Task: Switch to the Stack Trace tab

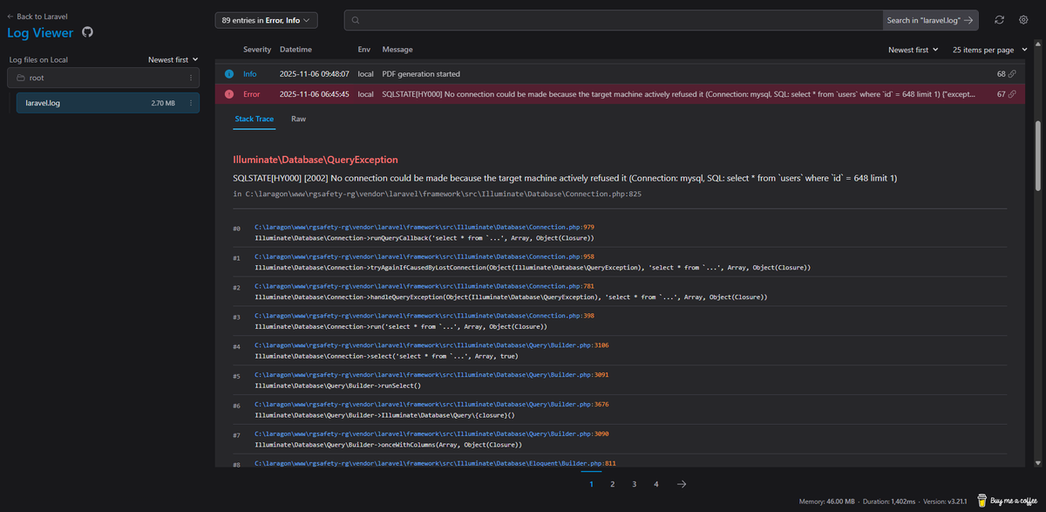Action: click(255, 119)
